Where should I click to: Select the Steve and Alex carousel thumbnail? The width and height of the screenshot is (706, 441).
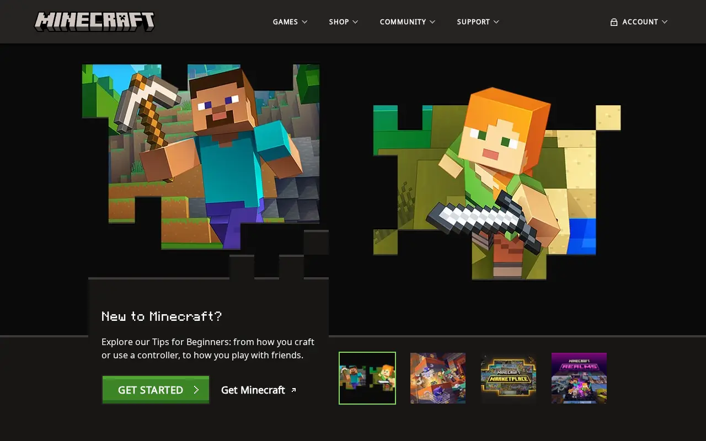(x=367, y=378)
